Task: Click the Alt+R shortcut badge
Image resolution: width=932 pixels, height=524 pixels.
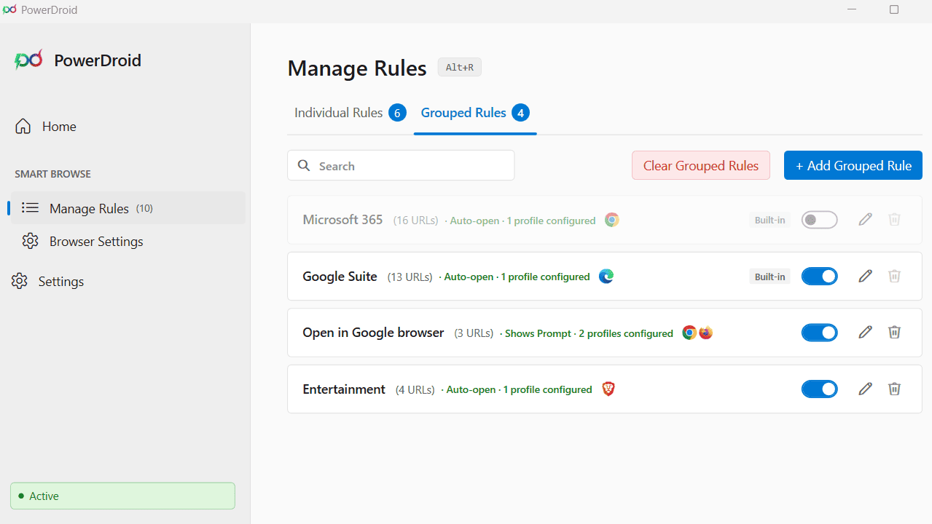Action: (460, 67)
